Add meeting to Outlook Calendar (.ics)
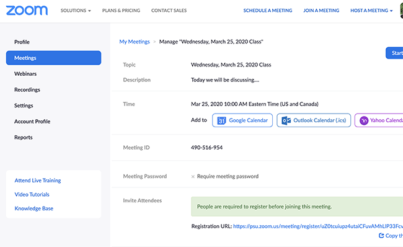403x247 pixels. tap(314, 120)
